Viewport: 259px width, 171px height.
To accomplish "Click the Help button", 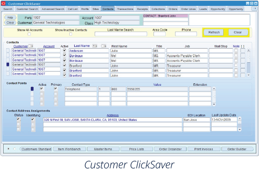I will (x=10, y=18).
